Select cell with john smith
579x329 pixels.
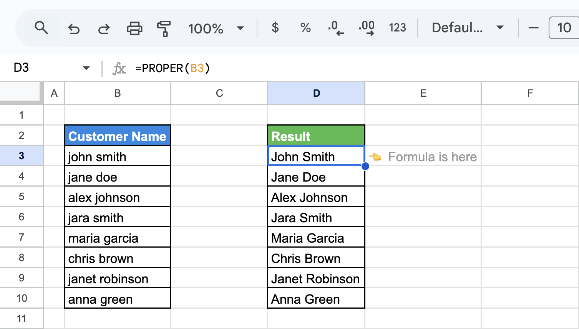118,155
